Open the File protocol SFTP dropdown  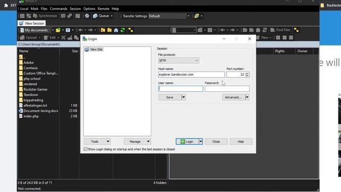178,60
